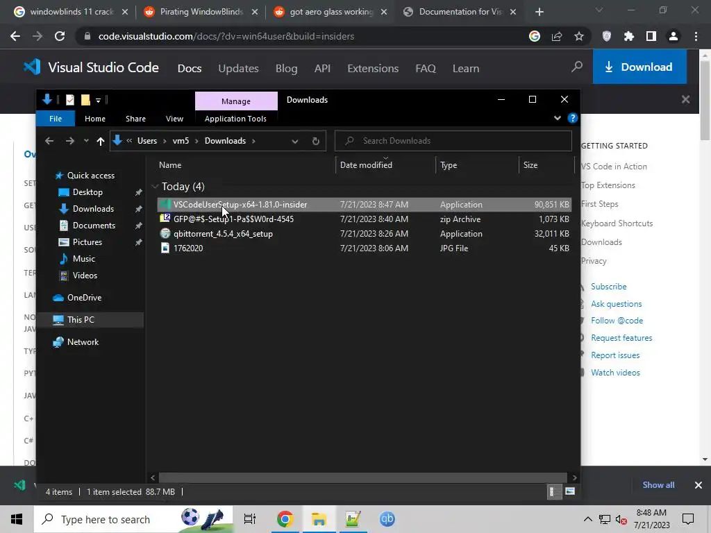
Task: Open Task View from the taskbar
Action: click(250, 519)
